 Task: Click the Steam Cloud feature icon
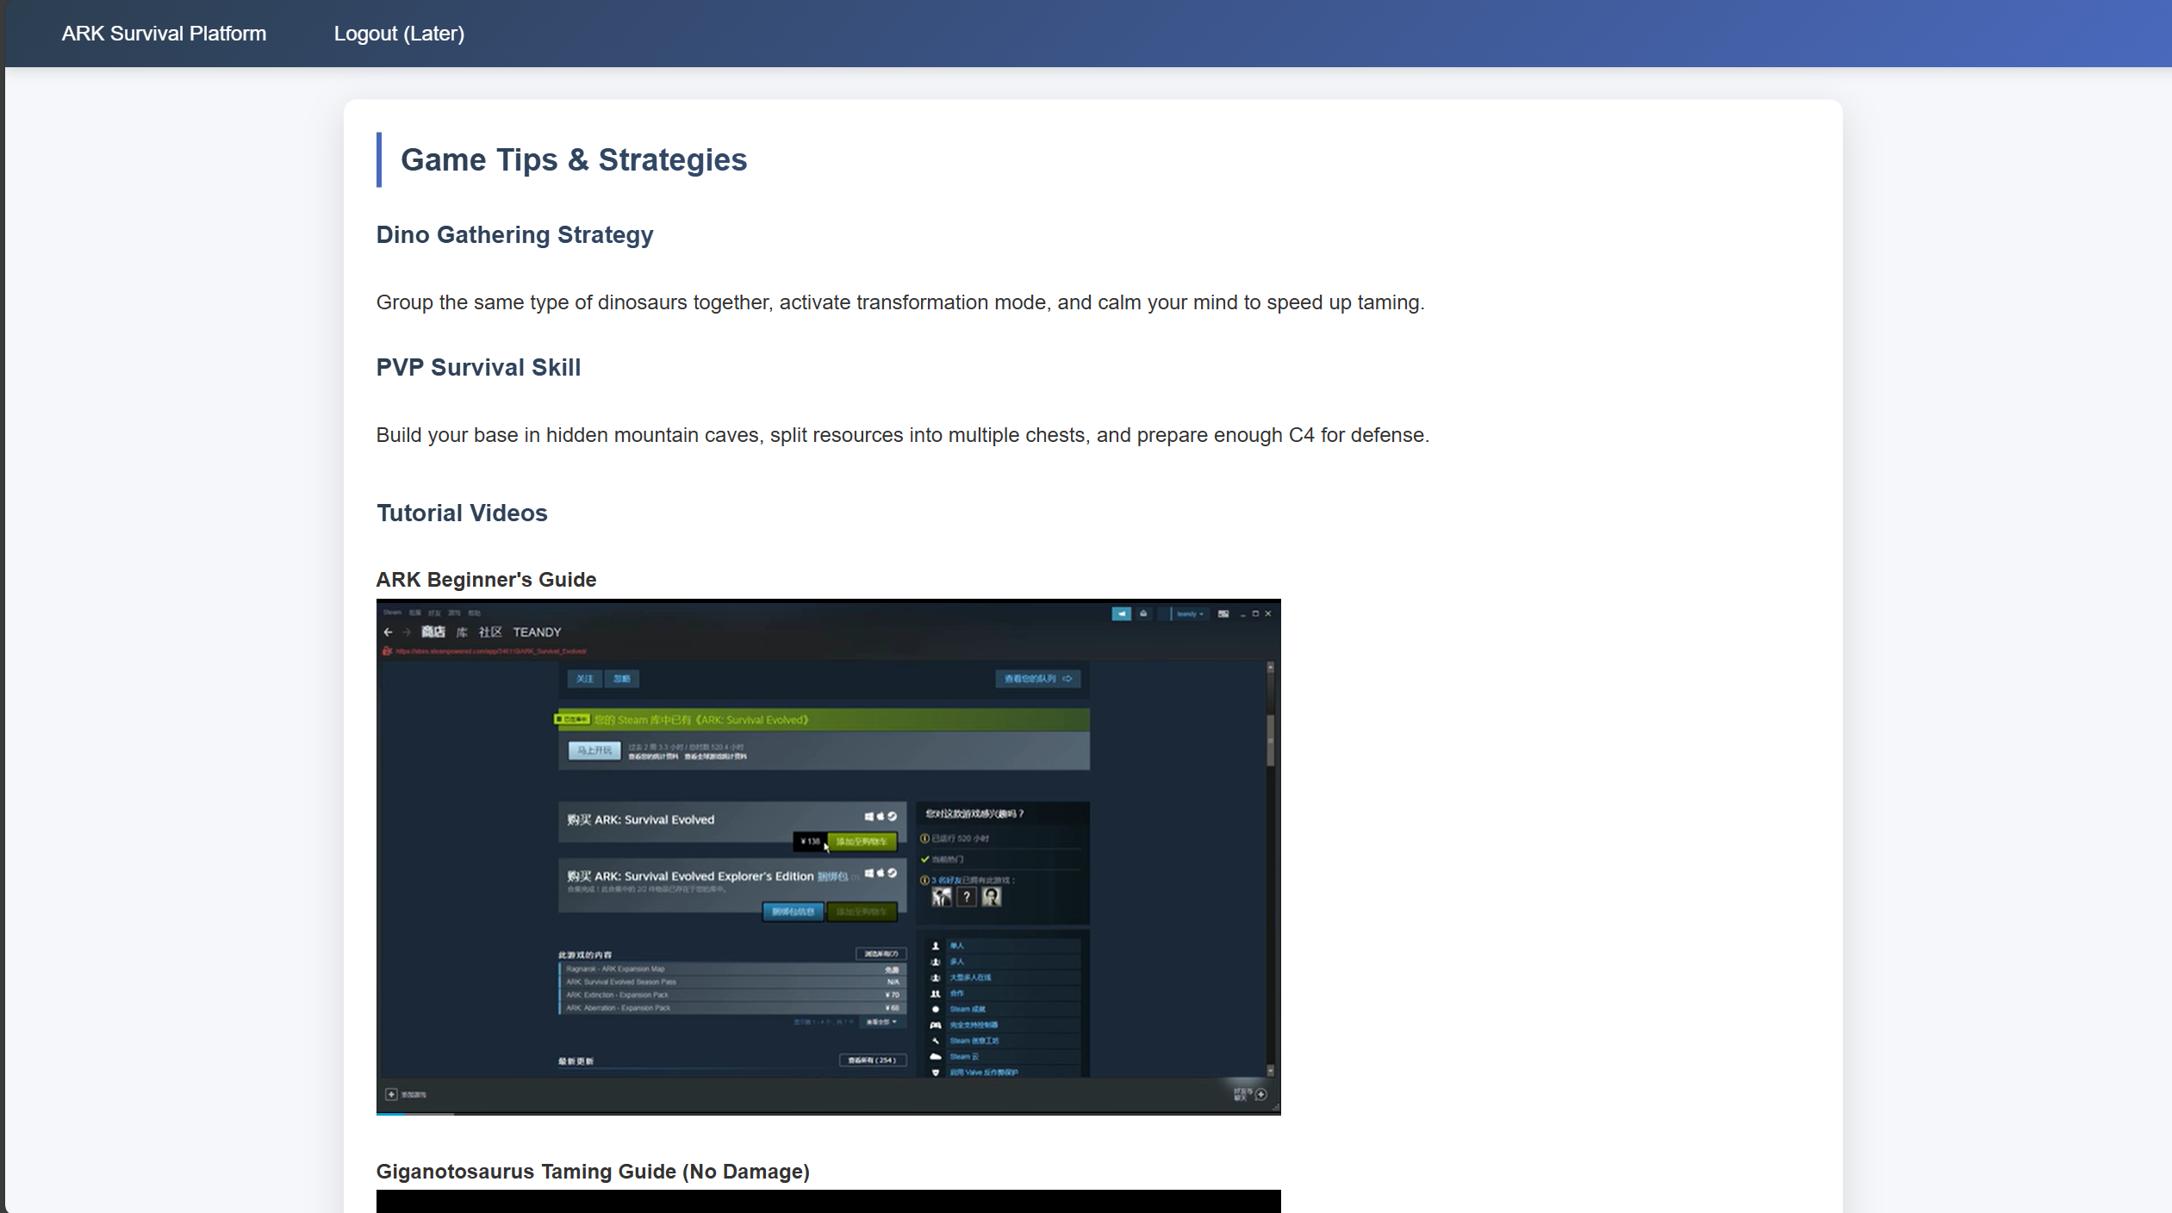click(935, 1056)
